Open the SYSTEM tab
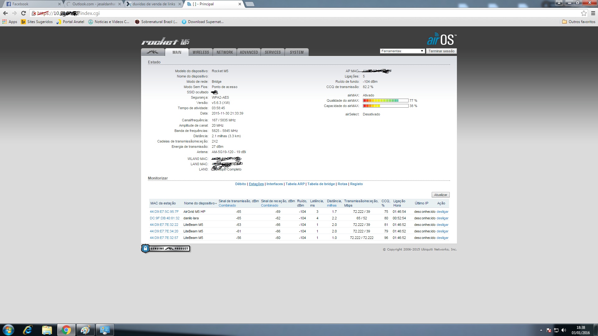Screen dimensions: 598x336 pos(297,52)
